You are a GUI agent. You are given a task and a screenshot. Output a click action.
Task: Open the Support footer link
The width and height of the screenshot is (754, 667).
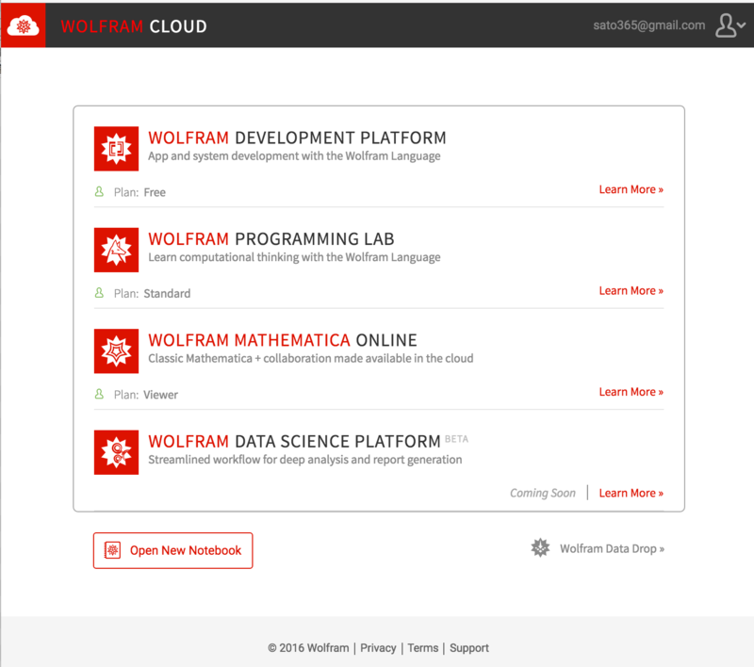[468, 648]
